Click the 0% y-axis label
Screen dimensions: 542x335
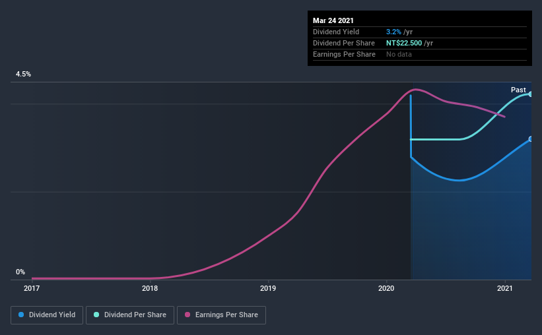(x=20, y=272)
